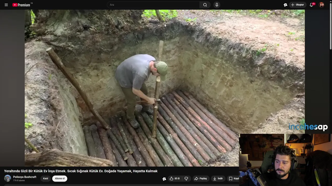This screenshot has height=186, width=332.
Task: Click the Katıl join button
Action: [x=45, y=179]
